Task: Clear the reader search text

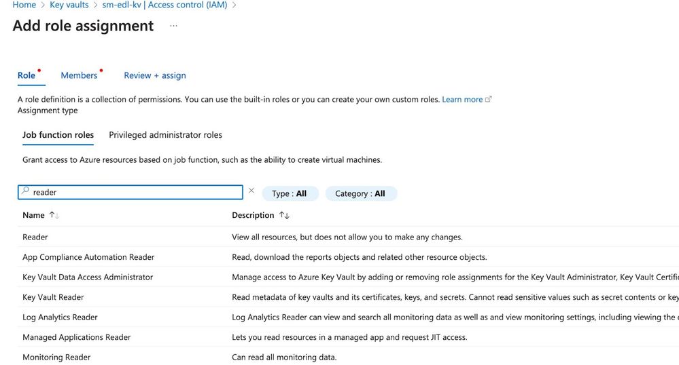Action: (251, 191)
